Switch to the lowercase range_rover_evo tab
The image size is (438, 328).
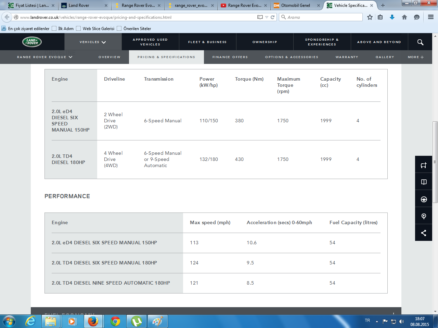[191, 5]
